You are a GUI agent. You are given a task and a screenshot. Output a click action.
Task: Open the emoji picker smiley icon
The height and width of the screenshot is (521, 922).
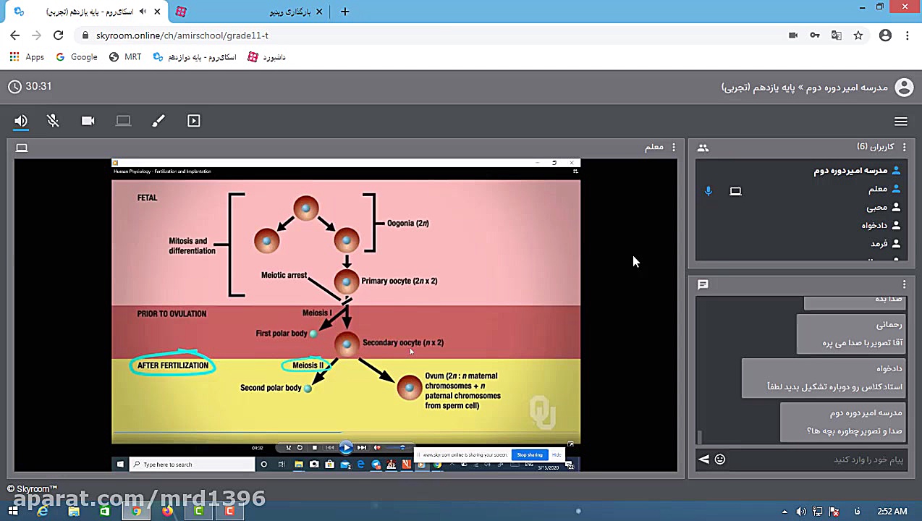(x=720, y=459)
